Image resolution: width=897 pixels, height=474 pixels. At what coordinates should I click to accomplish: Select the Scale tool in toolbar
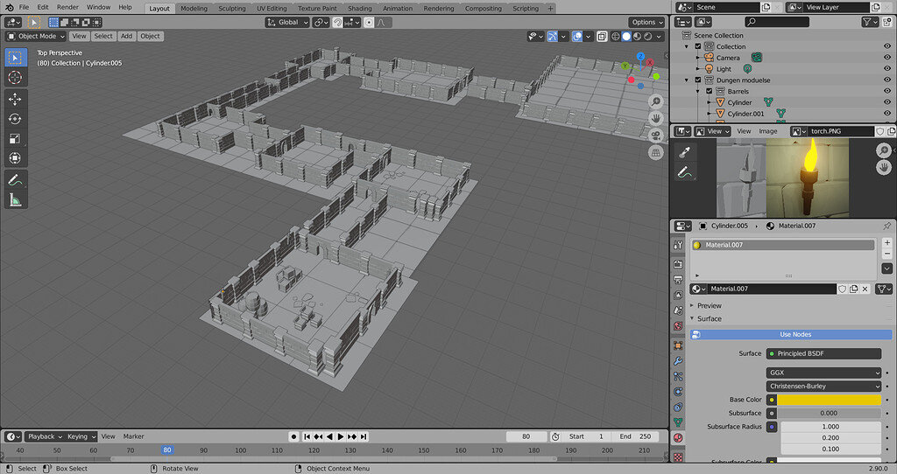point(15,138)
